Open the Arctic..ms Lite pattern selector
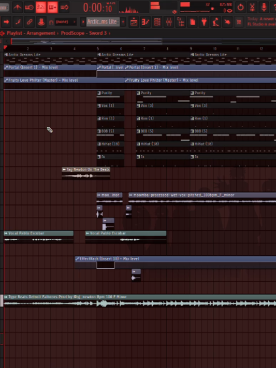Screen dimensions: 276x368 point(103,22)
